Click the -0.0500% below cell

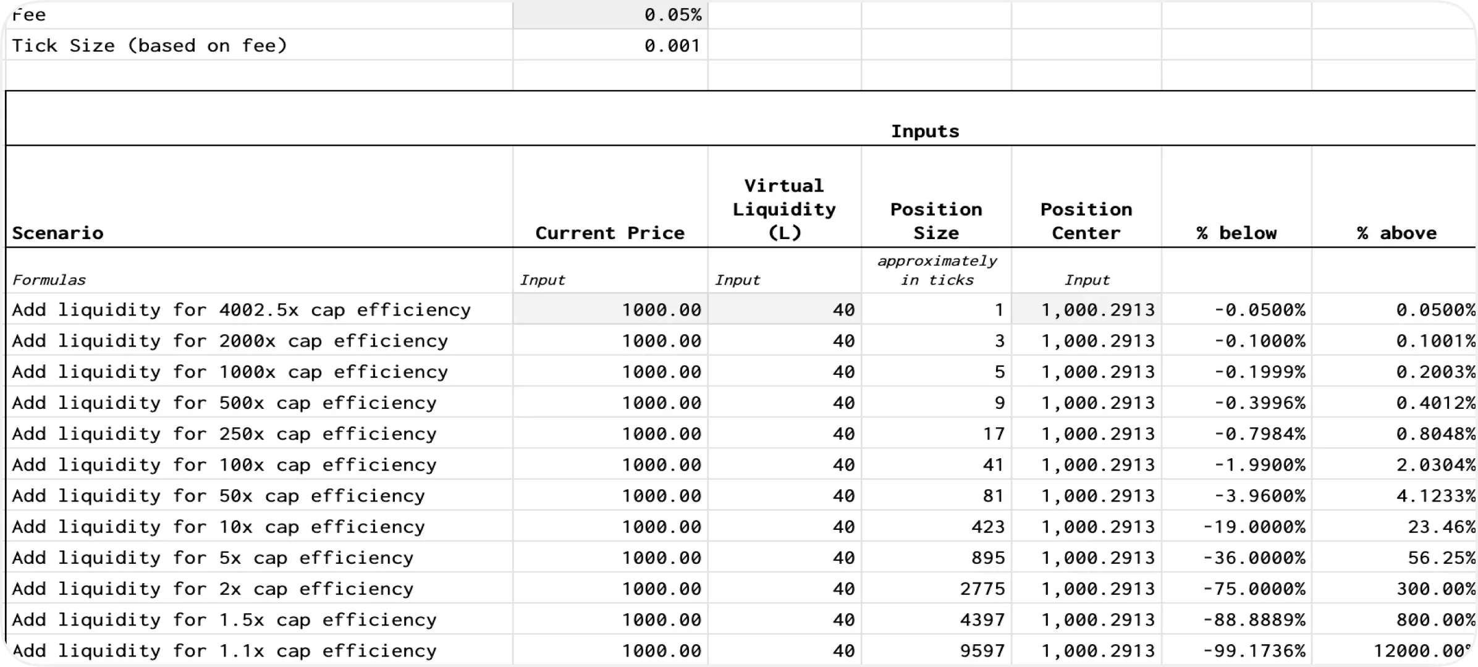point(1237,309)
